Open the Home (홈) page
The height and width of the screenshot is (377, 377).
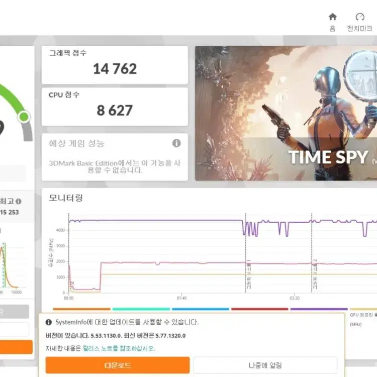pyautogui.click(x=333, y=22)
